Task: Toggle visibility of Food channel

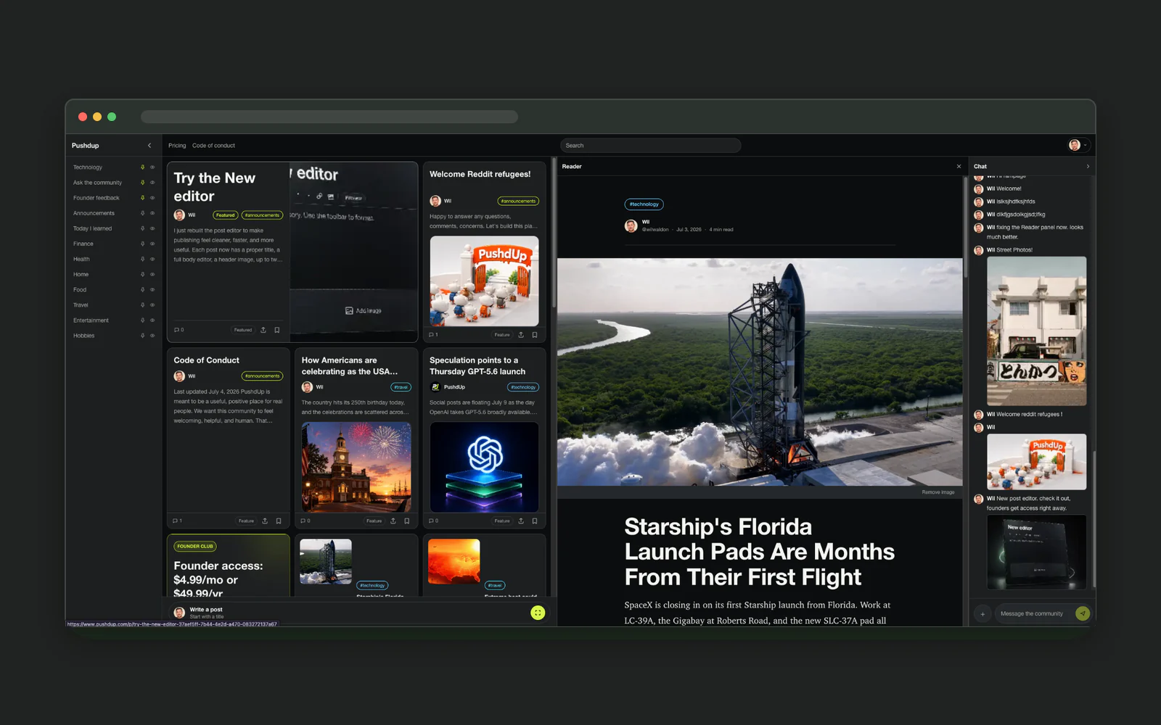Action: 152,290
